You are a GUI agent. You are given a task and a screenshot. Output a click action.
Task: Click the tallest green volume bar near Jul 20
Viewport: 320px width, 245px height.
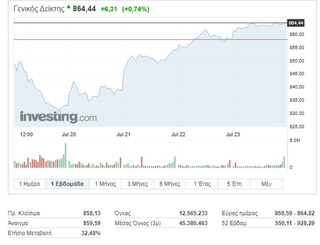(x=66, y=155)
